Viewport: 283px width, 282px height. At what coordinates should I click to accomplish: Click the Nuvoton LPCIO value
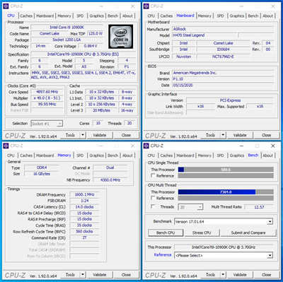[184, 57]
